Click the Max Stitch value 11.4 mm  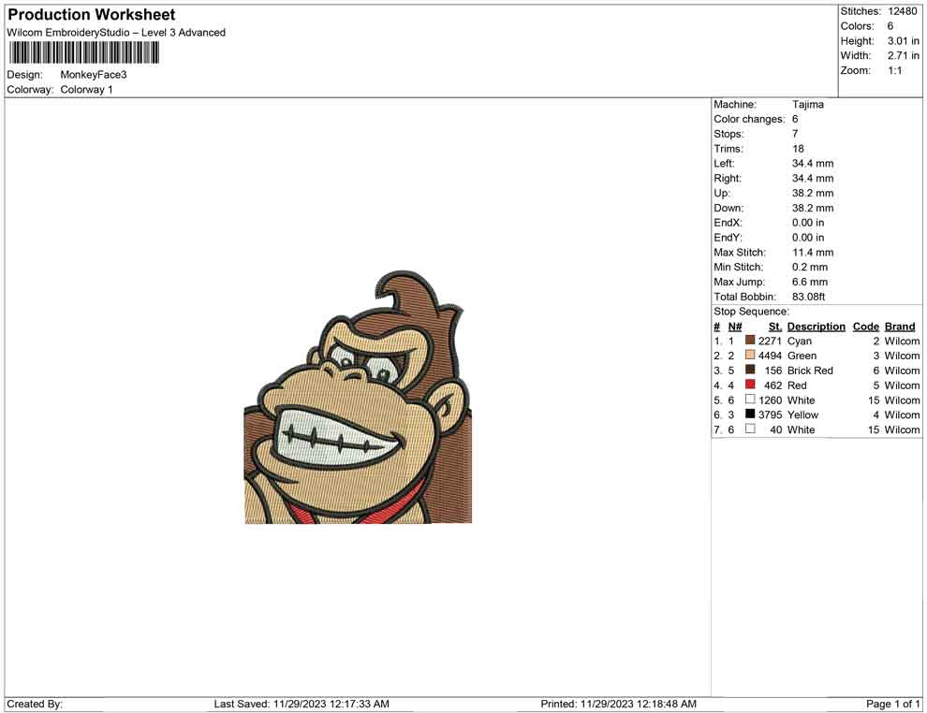pos(813,253)
